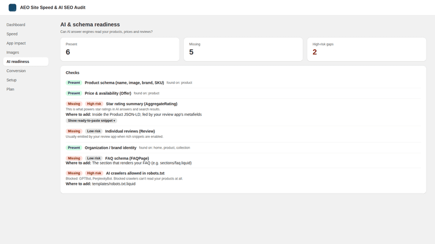Click 'Usually emitted by your review app' note
Viewport: 435px width, 244px height.
pos(115,137)
